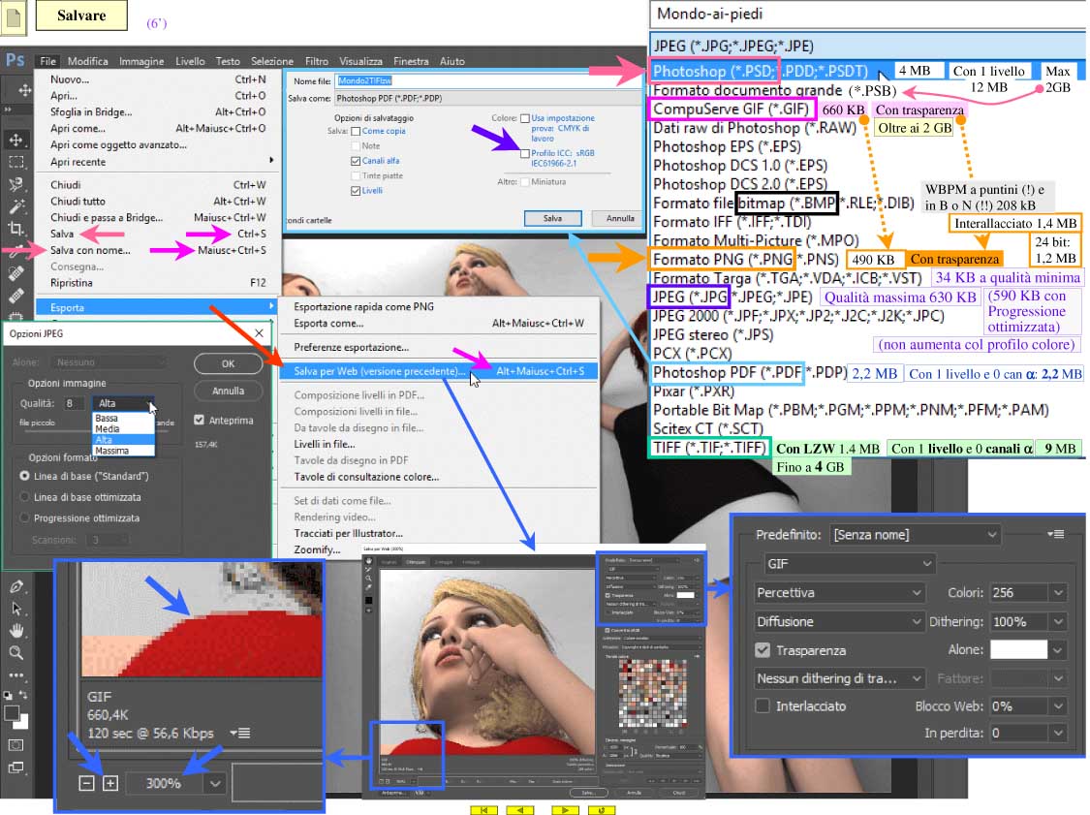Select the Crop tool
The height and width of the screenshot is (815, 1090).
(x=16, y=228)
